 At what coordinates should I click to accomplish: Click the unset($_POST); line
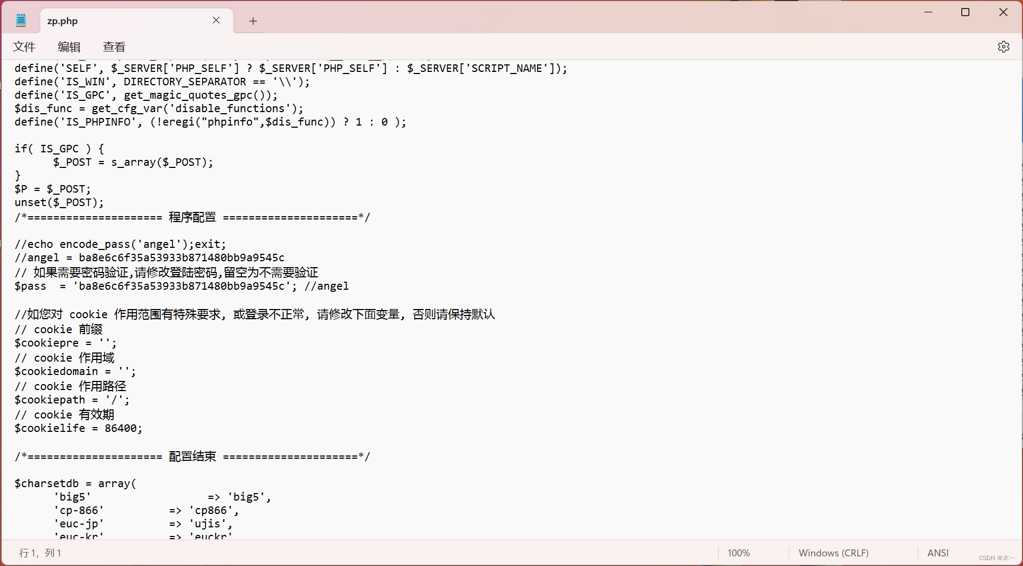pyautogui.click(x=59, y=202)
